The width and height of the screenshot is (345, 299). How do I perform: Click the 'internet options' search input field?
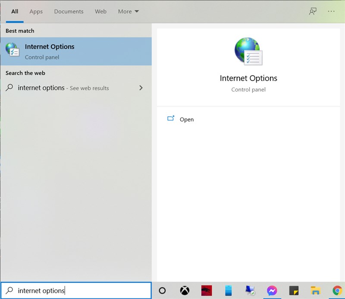tap(76, 291)
